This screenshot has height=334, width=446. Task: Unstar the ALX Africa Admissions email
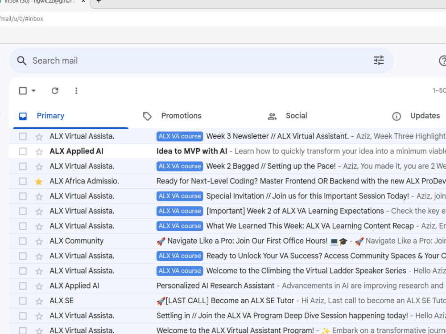click(39, 182)
